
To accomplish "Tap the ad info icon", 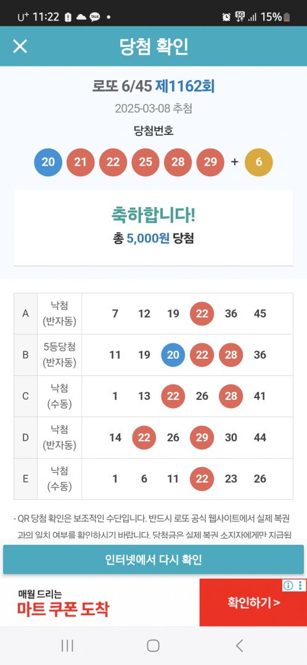I will (289, 585).
